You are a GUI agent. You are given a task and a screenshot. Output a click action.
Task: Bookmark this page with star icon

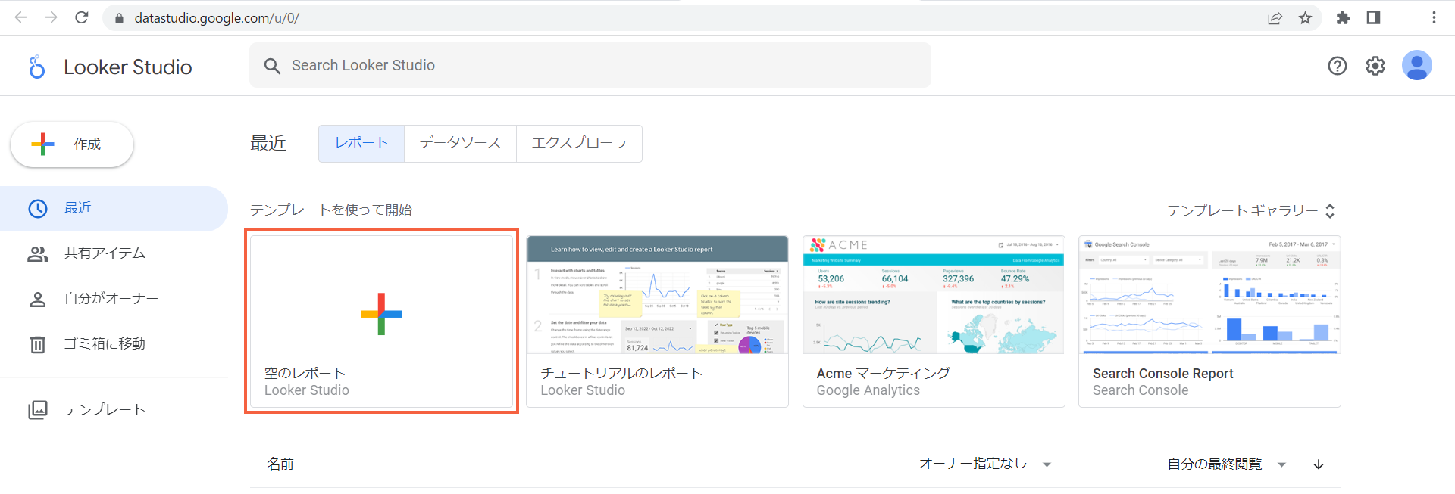click(x=1305, y=18)
